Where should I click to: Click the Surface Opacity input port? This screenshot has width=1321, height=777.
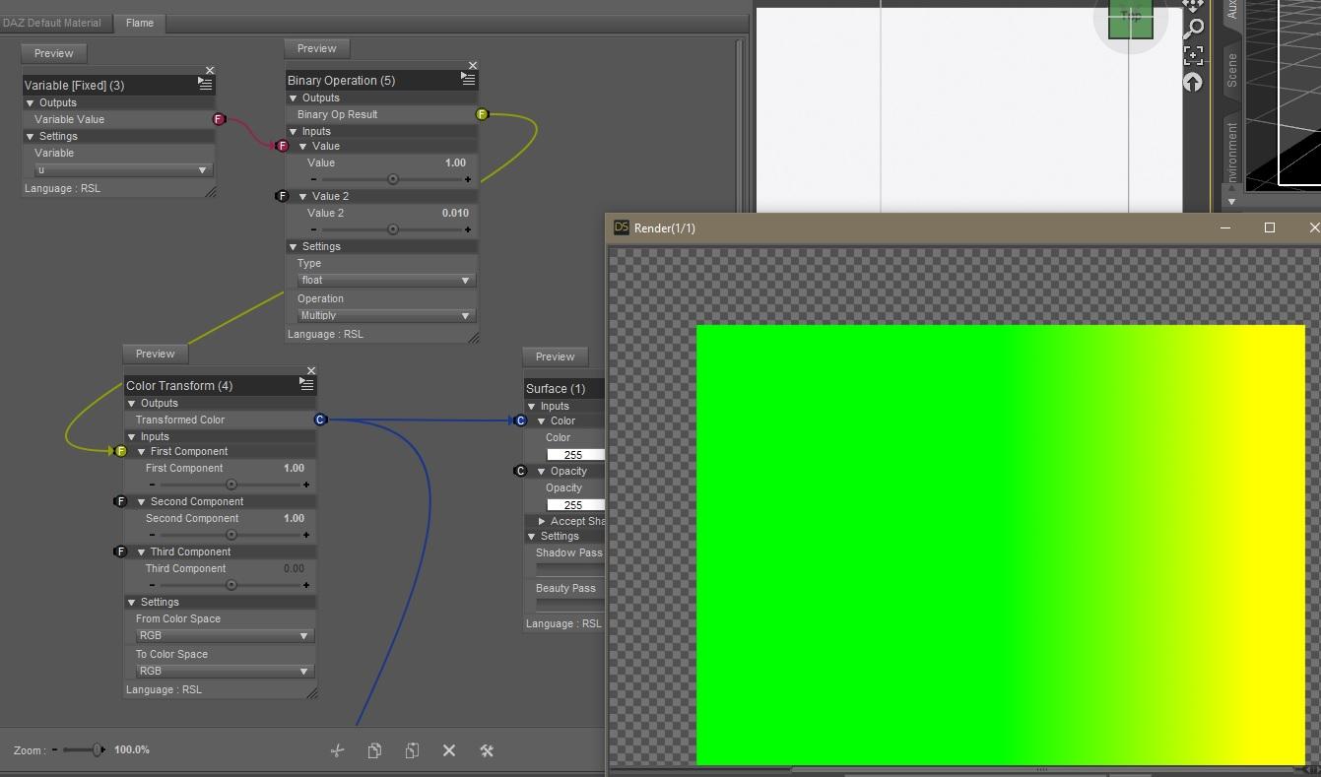click(x=521, y=471)
